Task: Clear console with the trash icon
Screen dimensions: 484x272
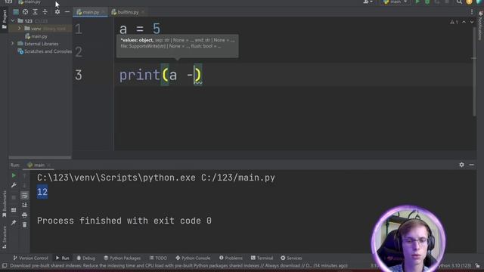Action: 24,225
